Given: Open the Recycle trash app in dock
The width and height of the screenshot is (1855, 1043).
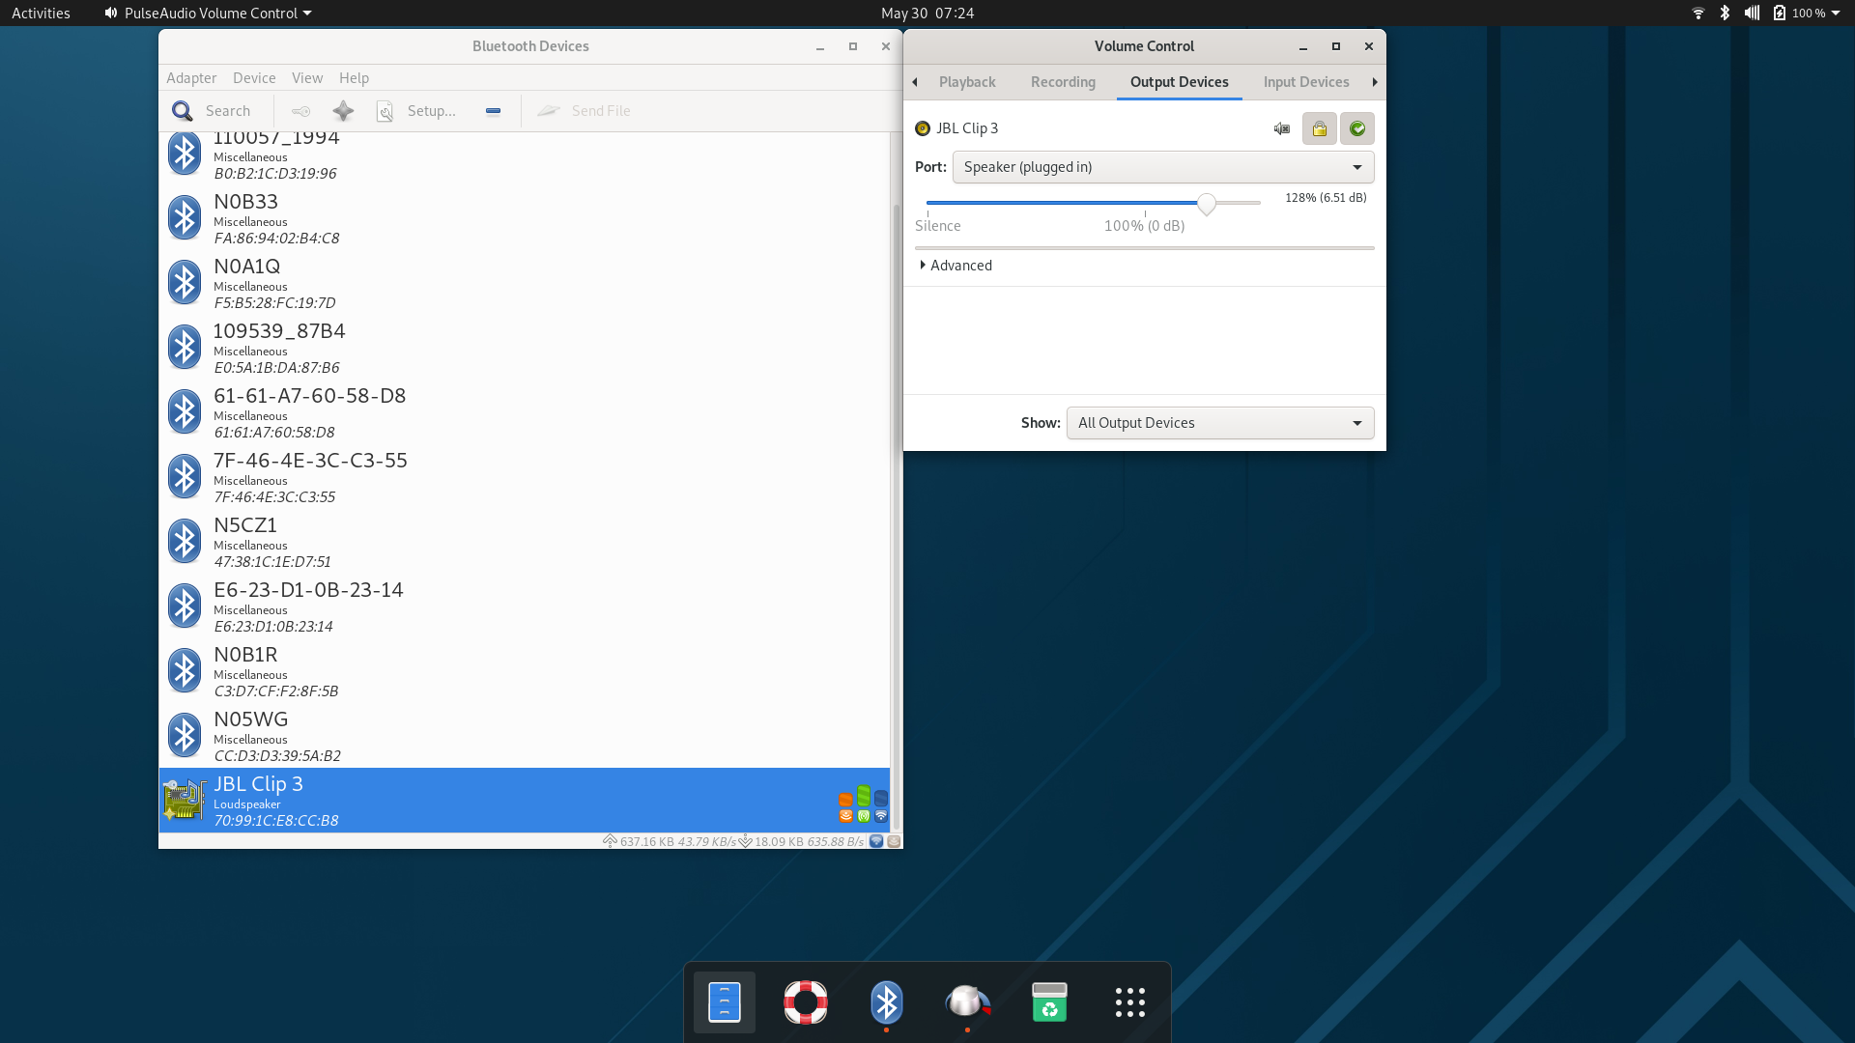Looking at the screenshot, I should 1049,1002.
